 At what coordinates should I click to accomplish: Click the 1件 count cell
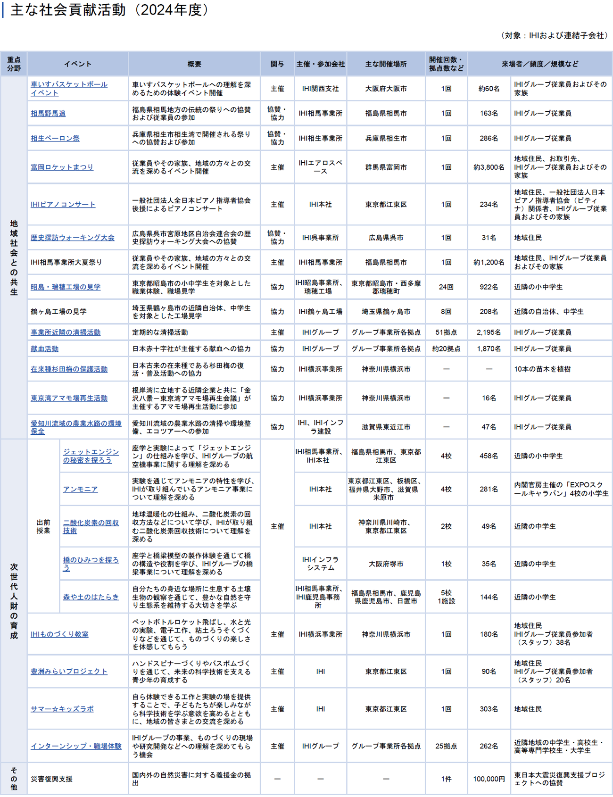[446, 779]
